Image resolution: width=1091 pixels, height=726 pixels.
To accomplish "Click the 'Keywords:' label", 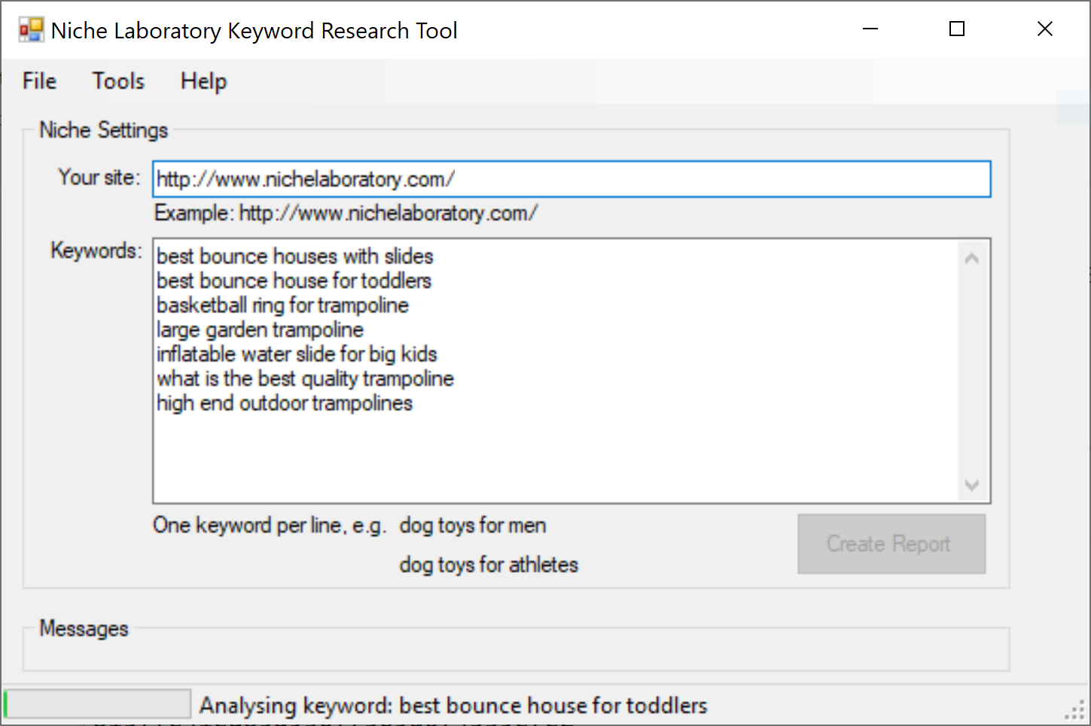I will pyautogui.click(x=96, y=251).
